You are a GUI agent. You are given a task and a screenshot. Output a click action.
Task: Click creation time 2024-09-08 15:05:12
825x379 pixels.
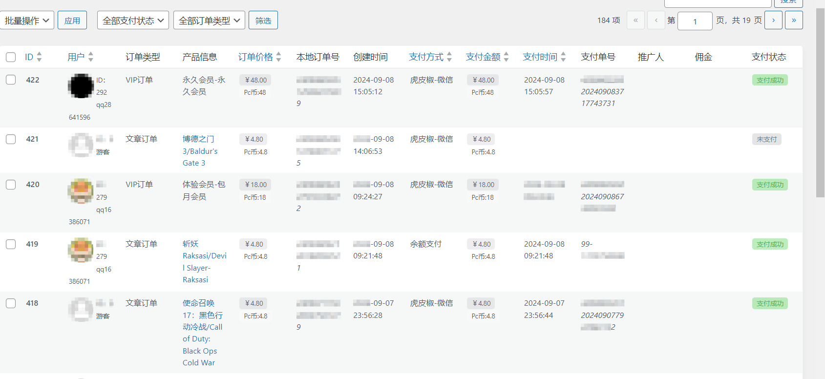374,85
